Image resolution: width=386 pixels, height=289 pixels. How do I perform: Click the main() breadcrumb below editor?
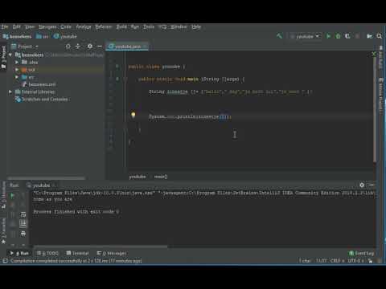[161, 177]
